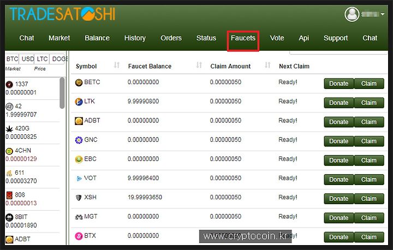Click the EBC coin icon
The height and width of the screenshot is (250, 393).
tap(79, 159)
